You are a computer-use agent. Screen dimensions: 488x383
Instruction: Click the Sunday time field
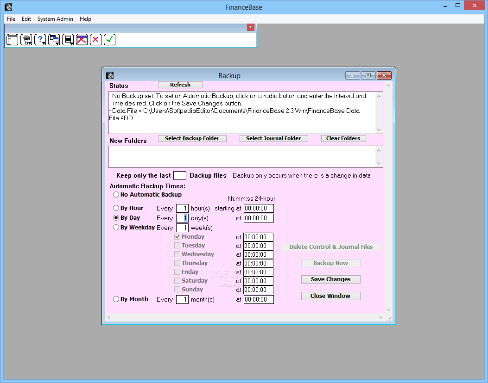[258, 290]
